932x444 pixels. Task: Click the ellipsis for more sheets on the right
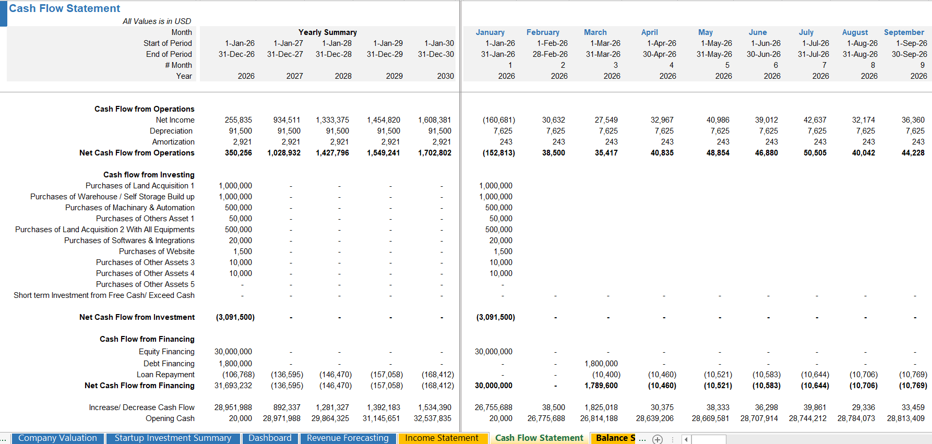(x=642, y=439)
